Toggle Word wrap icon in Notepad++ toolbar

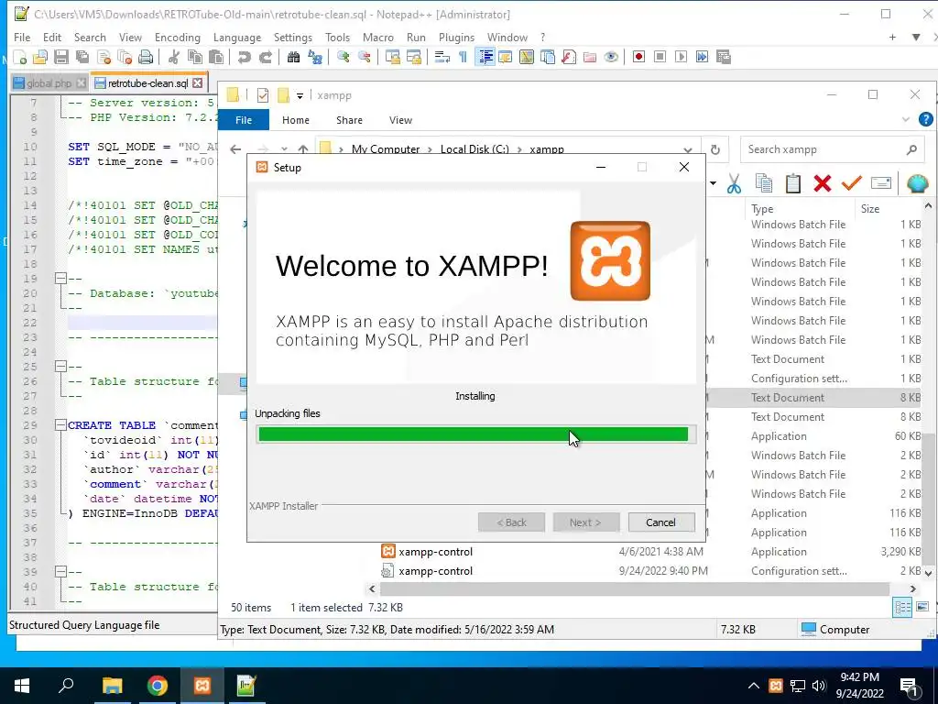point(442,58)
